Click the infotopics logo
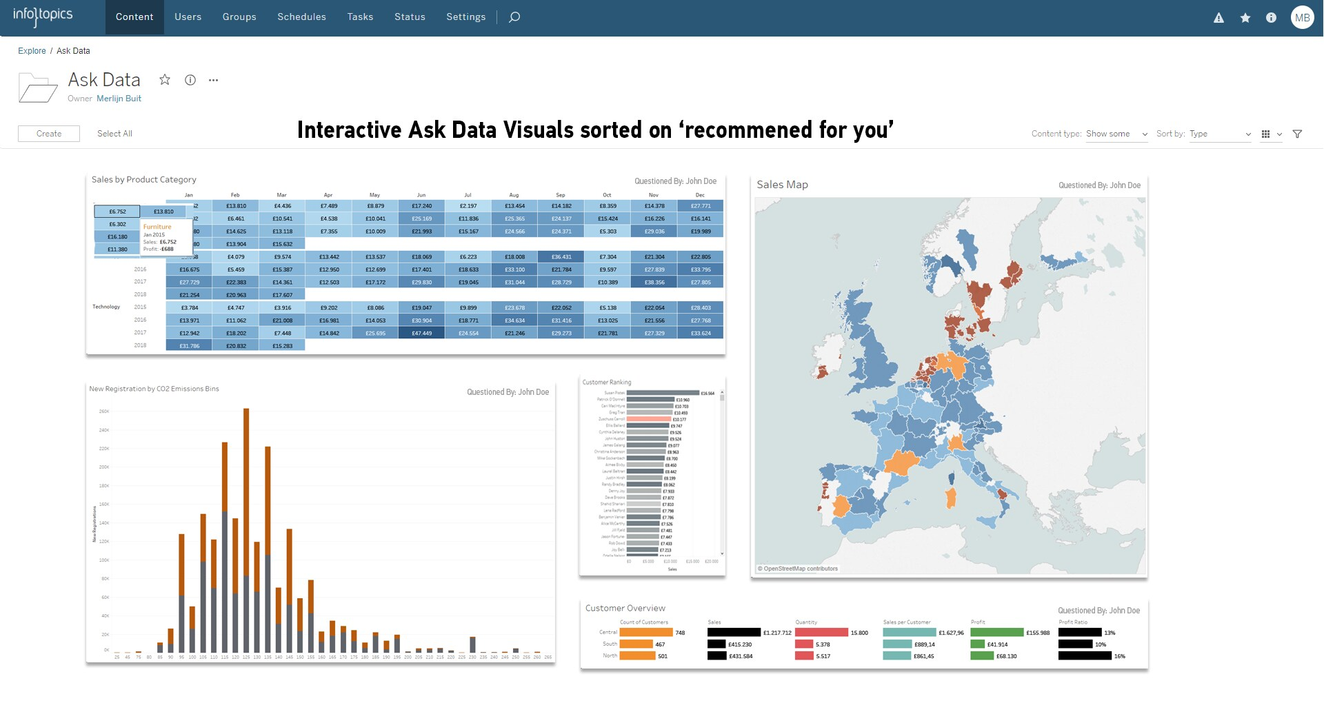 click(43, 16)
